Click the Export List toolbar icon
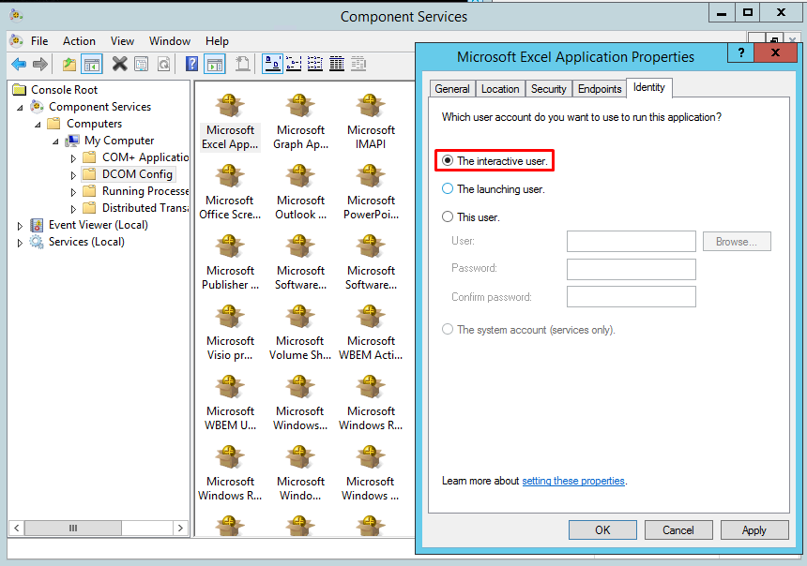Viewport: 807px width, 566px height. pyautogui.click(x=242, y=65)
